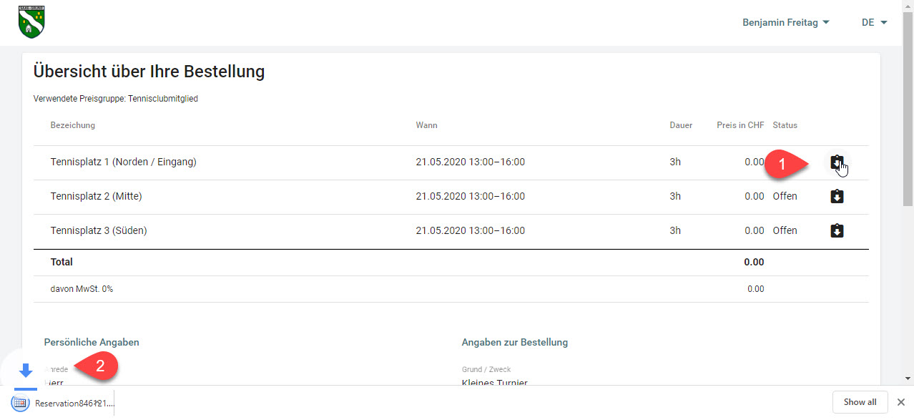The height and width of the screenshot is (420, 914).
Task: Click the scrollbar up arrow
Action: [x=908, y=6]
